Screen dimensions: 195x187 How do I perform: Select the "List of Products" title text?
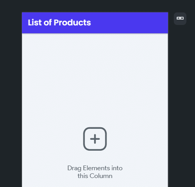coord(59,23)
